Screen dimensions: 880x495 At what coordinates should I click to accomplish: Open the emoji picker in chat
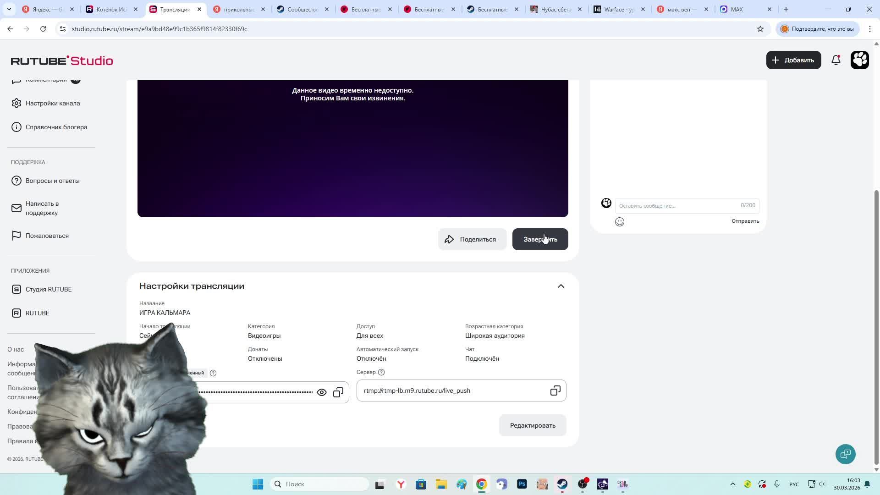coord(620,222)
